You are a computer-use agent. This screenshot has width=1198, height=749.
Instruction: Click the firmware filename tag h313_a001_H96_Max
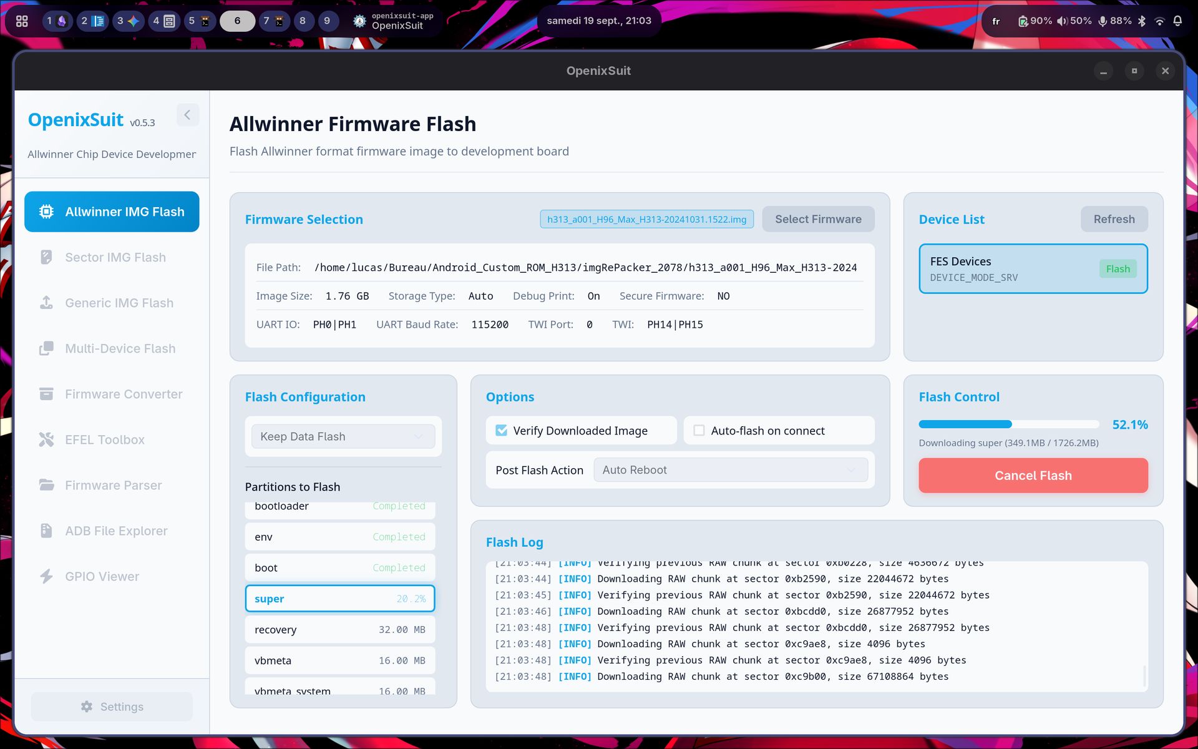click(646, 219)
